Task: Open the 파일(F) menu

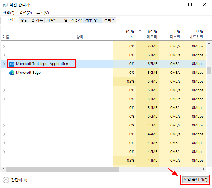Action: tap(9, 13)
